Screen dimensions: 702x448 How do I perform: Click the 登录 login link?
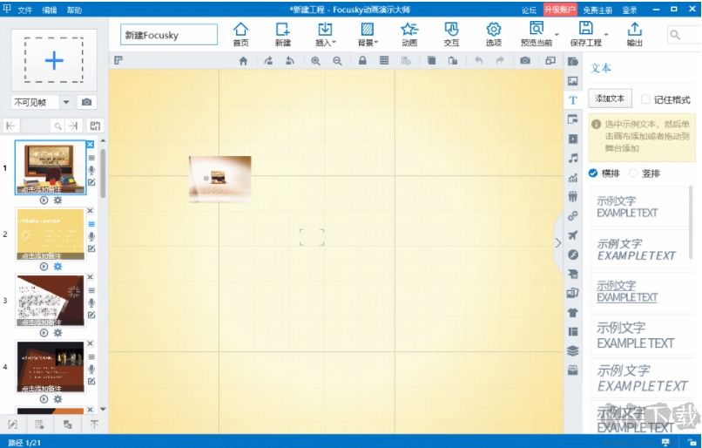[x=630, y=10]
